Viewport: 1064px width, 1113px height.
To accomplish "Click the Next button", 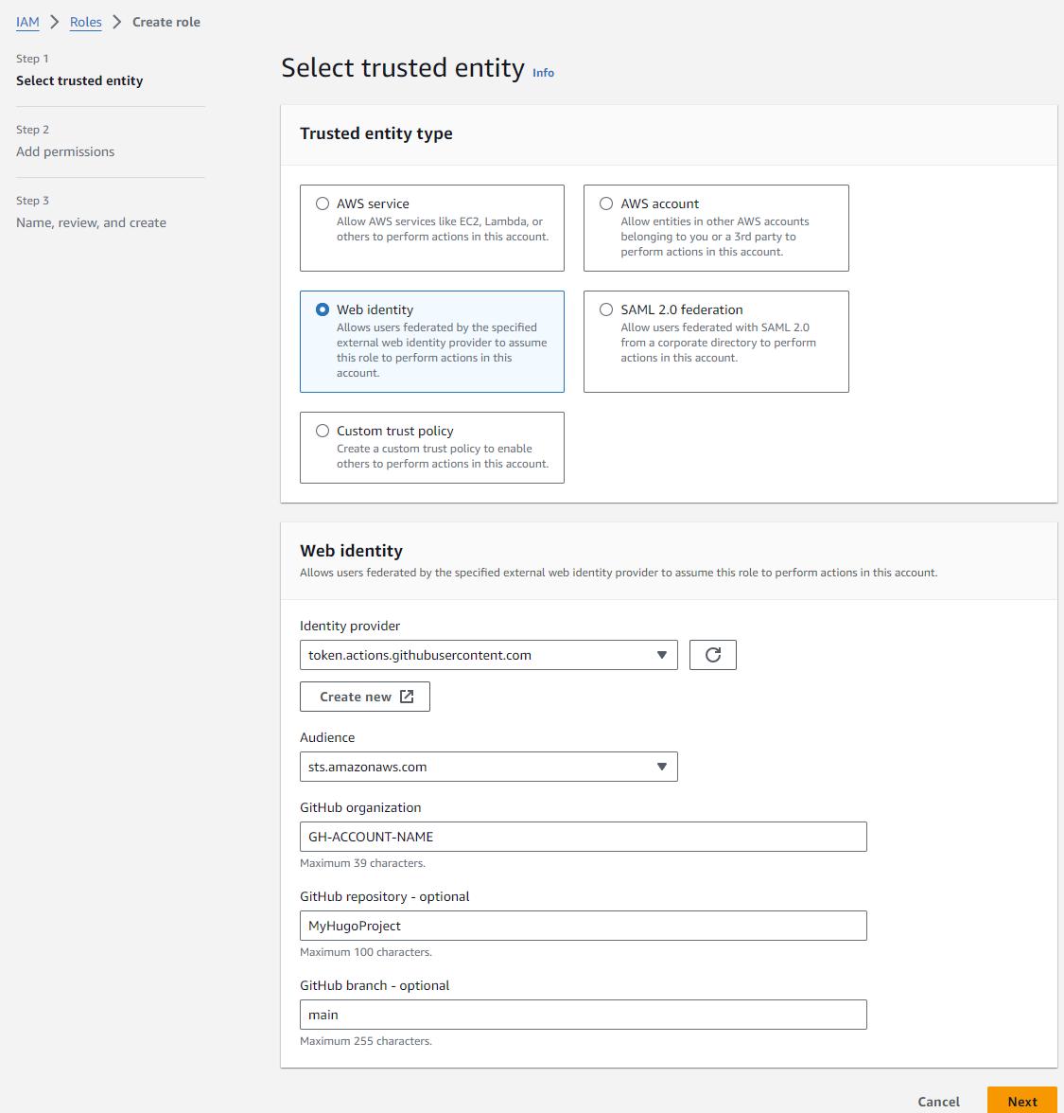I will 1022,1101.
